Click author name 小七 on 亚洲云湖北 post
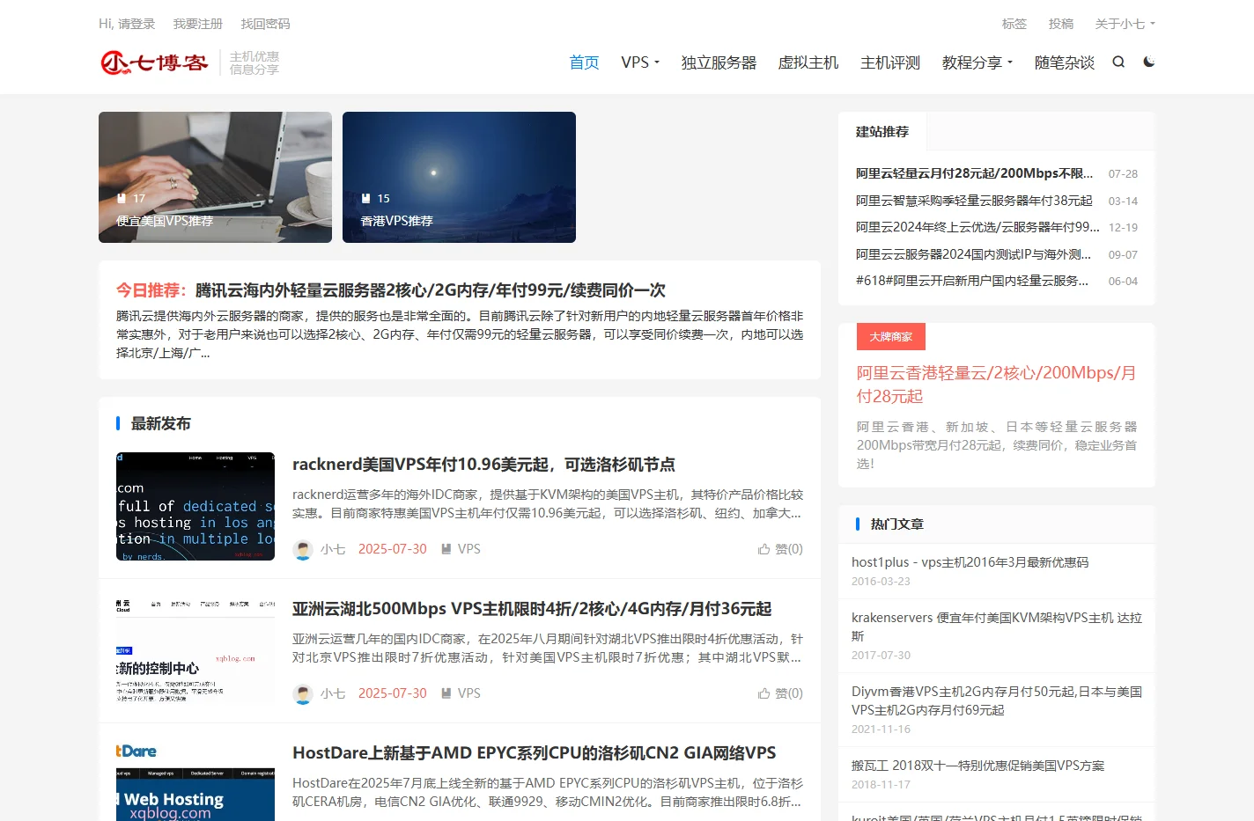 click(x=333, y=693)
